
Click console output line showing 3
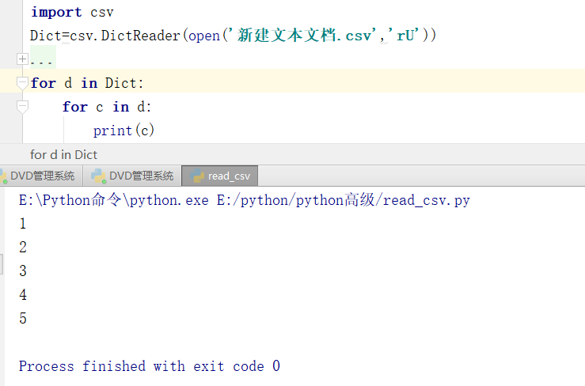(23, 271)
